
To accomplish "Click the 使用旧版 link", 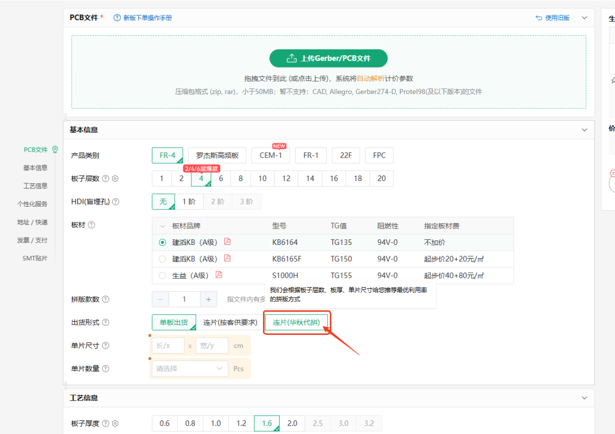I will (552, 18).
